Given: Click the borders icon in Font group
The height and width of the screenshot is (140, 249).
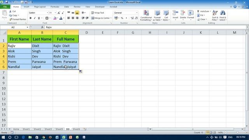Looking at the screenshot, I should [x=47, y=18].
